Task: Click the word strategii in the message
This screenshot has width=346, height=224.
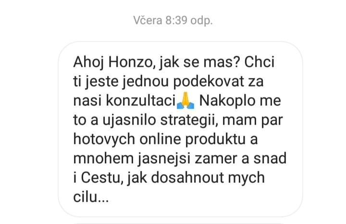Action: (x=189, y=120)
